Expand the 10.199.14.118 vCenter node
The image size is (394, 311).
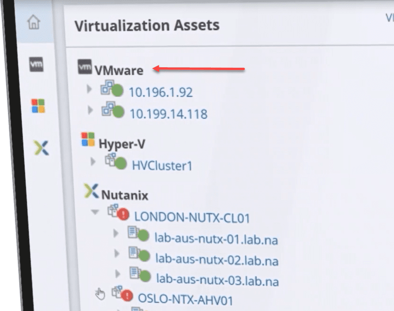[90, 110]
